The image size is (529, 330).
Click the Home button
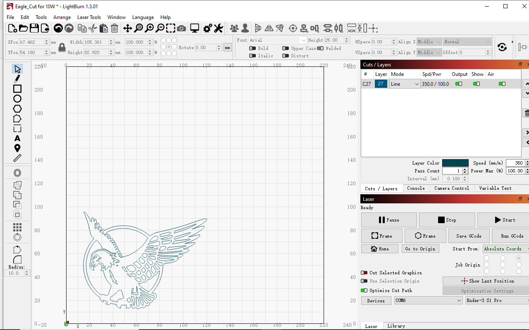coord(380,249)
